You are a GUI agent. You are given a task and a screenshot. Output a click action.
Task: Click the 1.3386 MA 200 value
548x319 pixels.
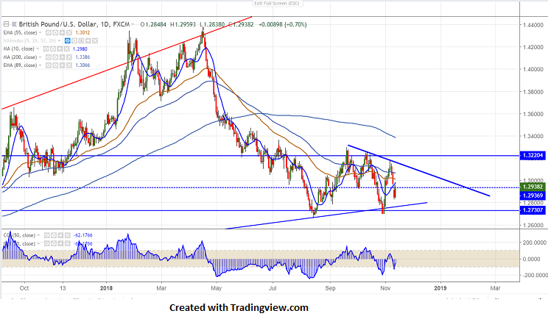point(82,57)
